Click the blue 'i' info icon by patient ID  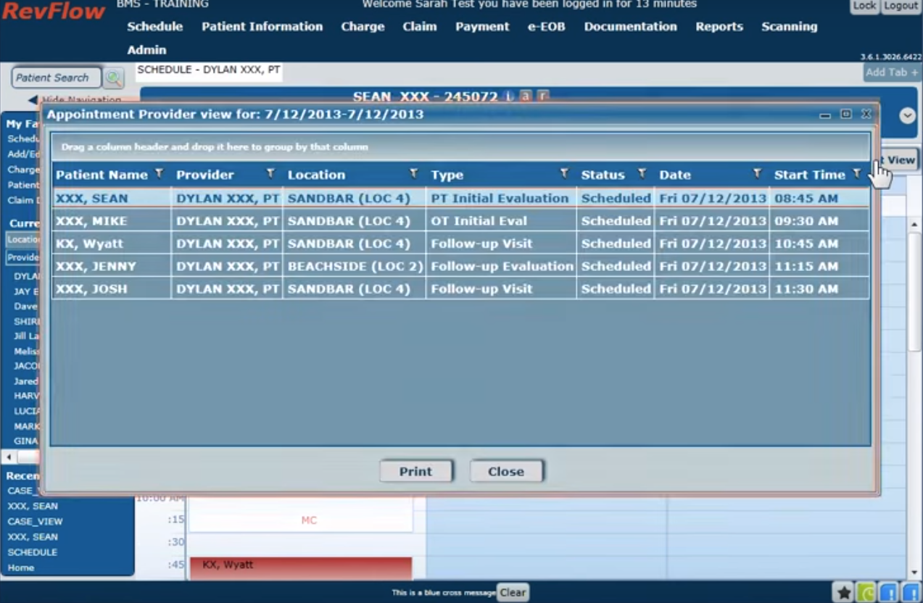tap(509, 96)
